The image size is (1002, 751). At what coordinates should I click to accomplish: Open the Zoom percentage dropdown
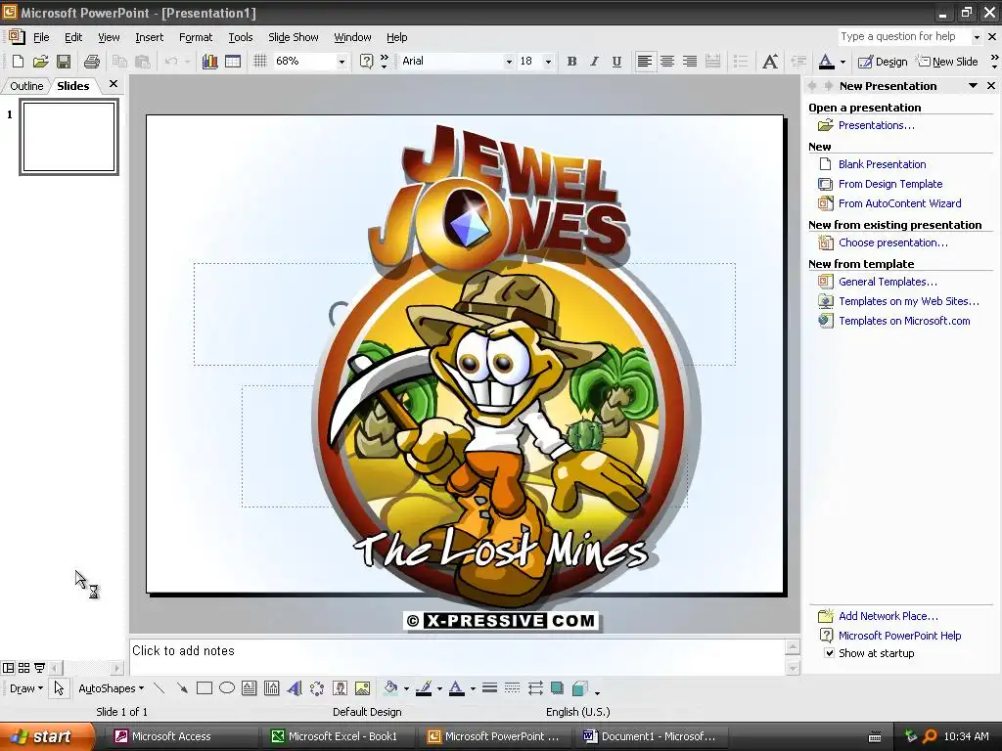pyautogui.click(x=342, y=62)
